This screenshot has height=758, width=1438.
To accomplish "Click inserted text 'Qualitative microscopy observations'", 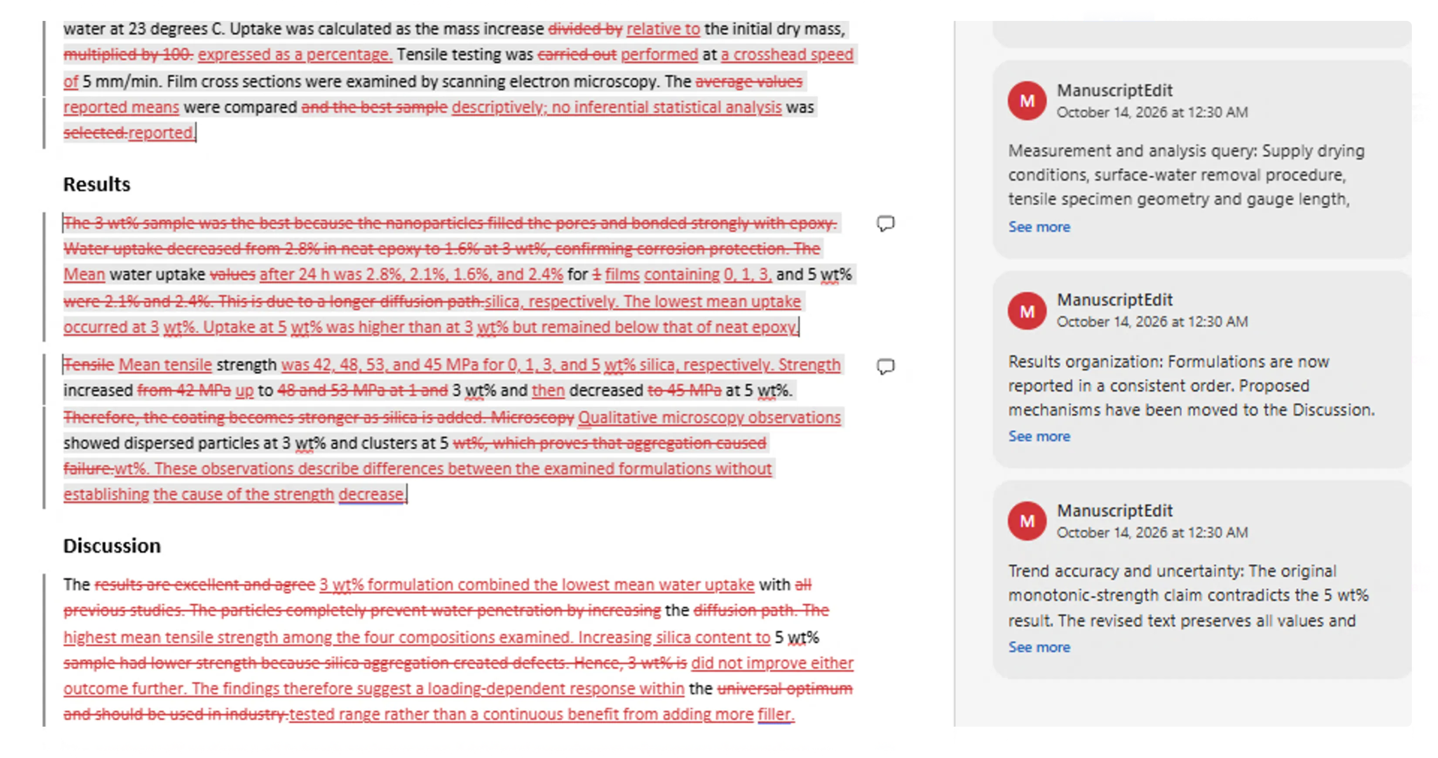I will pyautogui.click(x=709, y=417).
